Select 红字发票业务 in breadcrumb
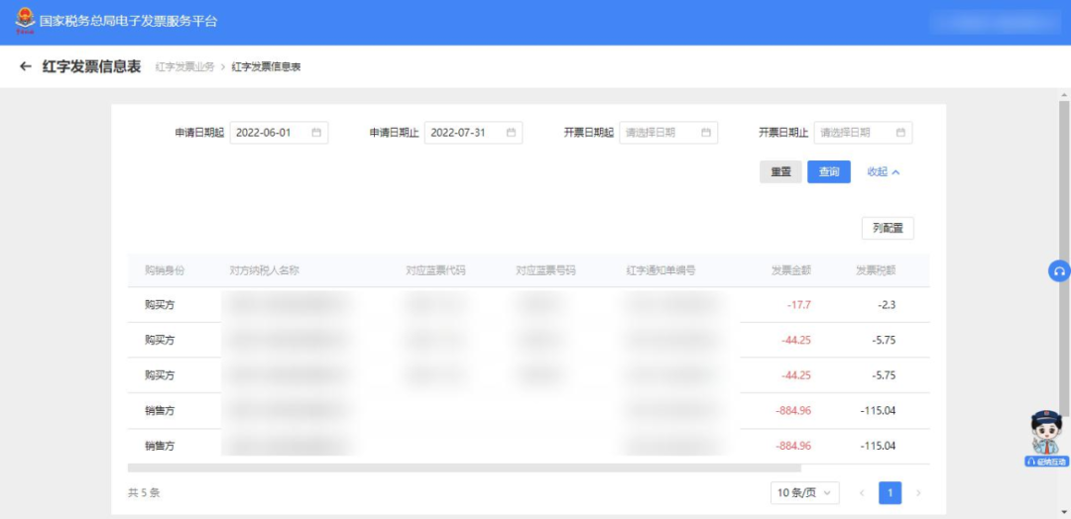Screen dimensions: 1071x519 point(184,66)
